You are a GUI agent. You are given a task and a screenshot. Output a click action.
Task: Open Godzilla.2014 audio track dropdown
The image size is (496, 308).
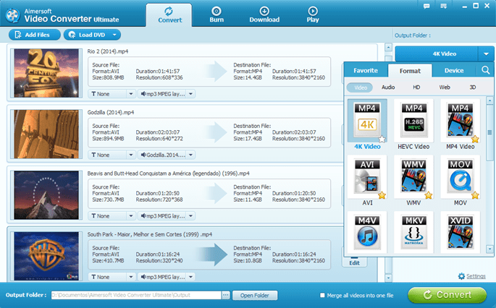pyautogui.click(x=190, y=155)
